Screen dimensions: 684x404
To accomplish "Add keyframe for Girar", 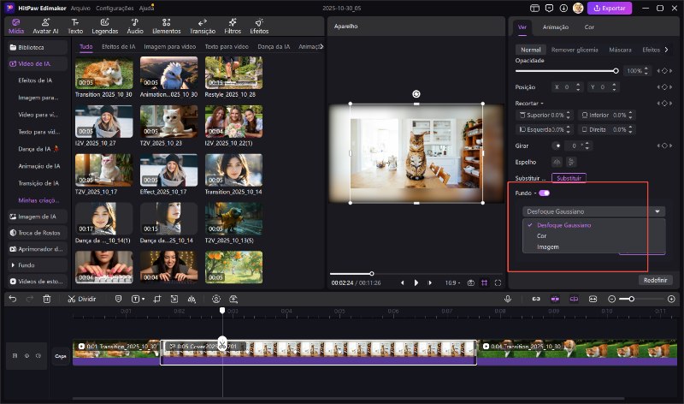I will (664, 146).
